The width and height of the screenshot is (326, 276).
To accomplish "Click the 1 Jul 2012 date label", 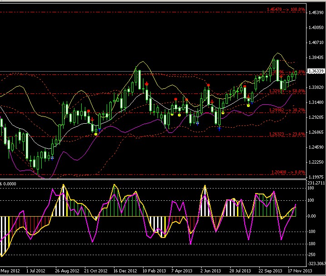I will tap(35, 271).
